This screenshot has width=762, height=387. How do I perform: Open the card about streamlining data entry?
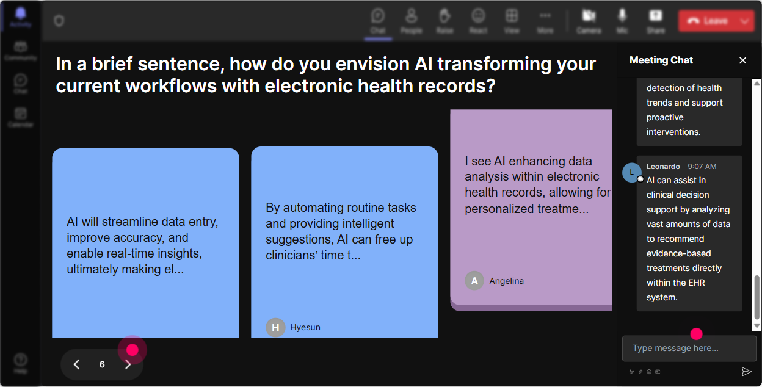pos(145,243)
